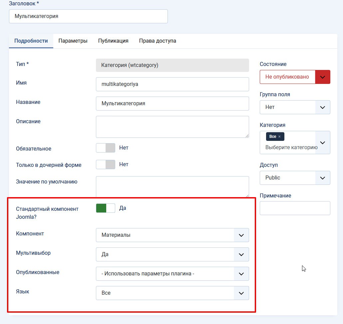Click the Значение по умолчанию text area
The height and width of the screenshot is (324, 343).
pos(172,186)
